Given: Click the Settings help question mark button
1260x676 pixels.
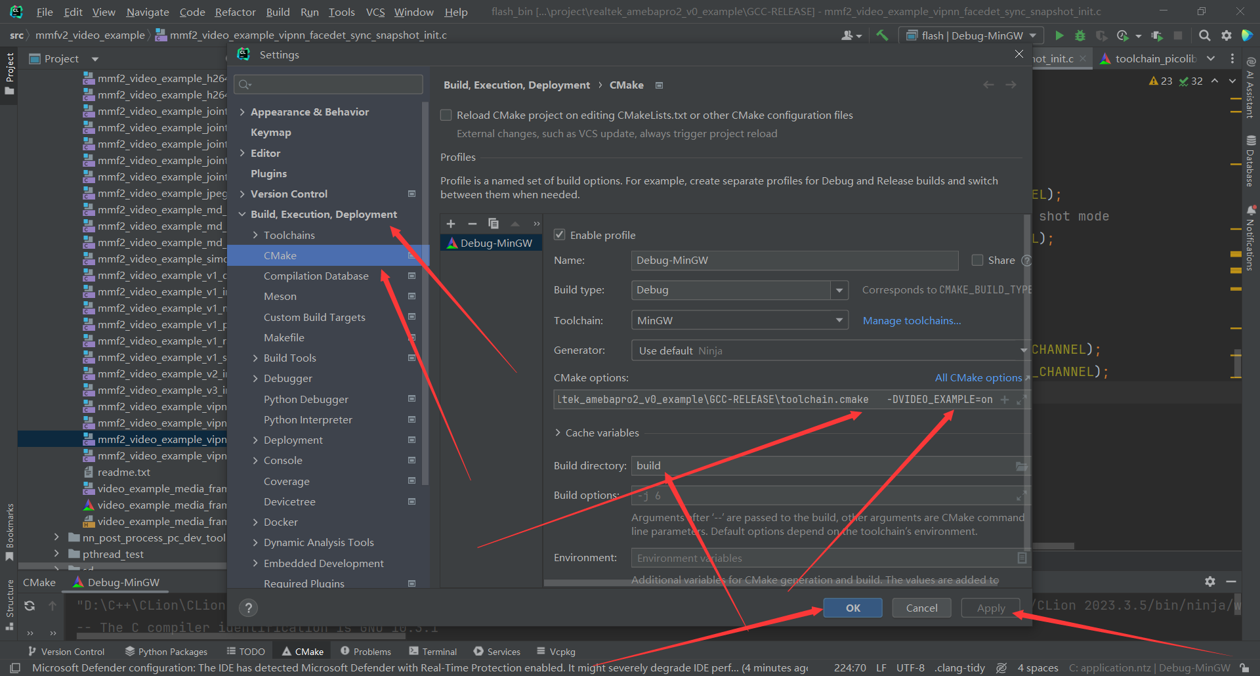Looking at the screenshot, I should click(248, 608).
